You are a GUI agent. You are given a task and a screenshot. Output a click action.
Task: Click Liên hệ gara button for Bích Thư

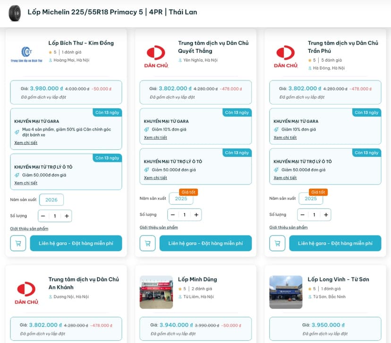point(76,243)
